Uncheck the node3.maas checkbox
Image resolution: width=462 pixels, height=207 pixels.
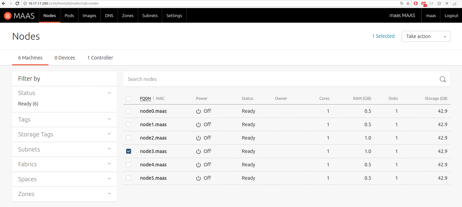click(x=129, y=151)
